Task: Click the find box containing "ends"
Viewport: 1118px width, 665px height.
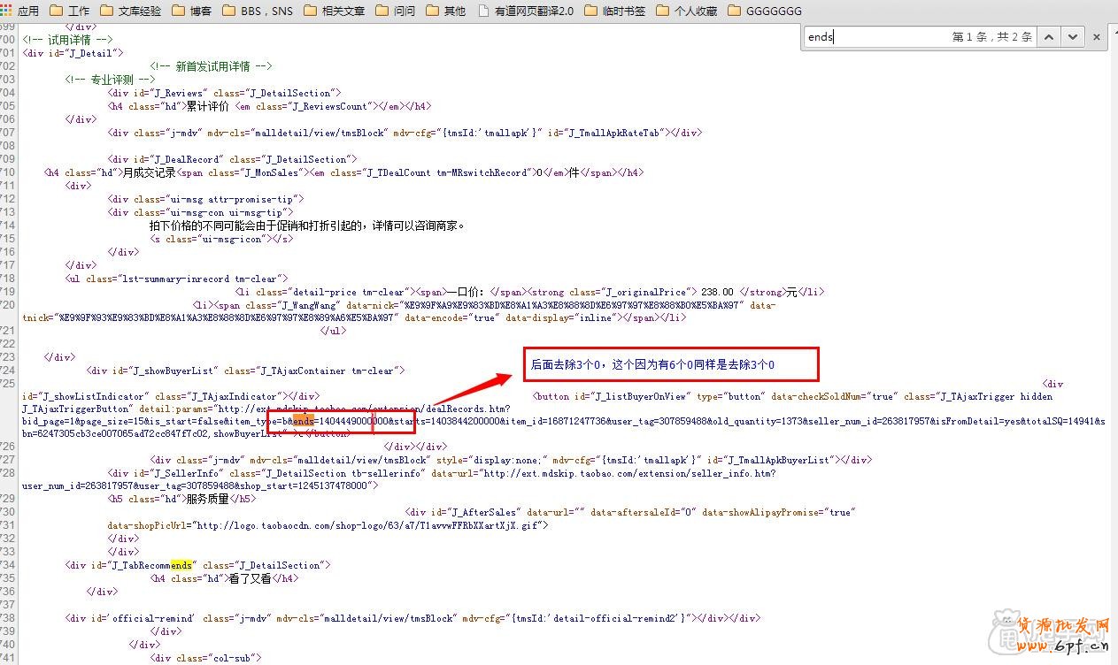Action: [x=872, y=36]
